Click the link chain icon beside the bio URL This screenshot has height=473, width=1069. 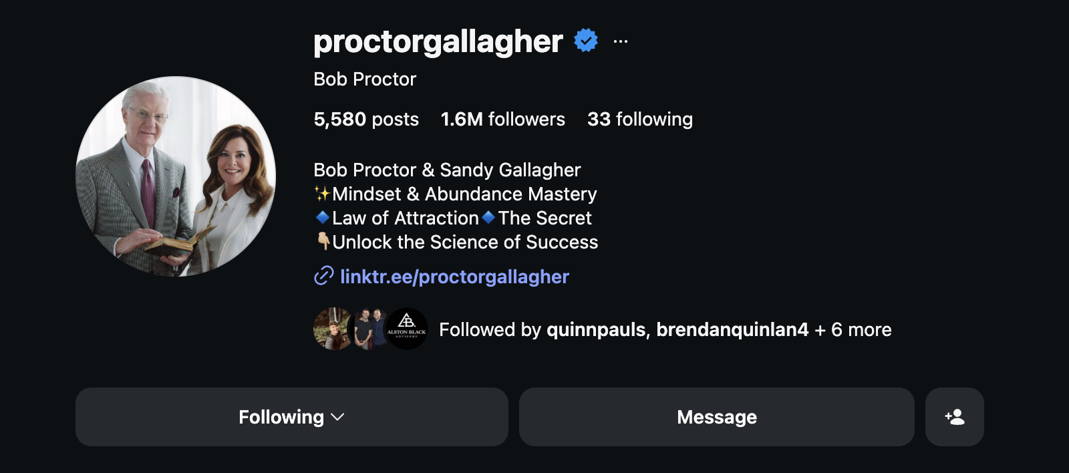(323, 276)
